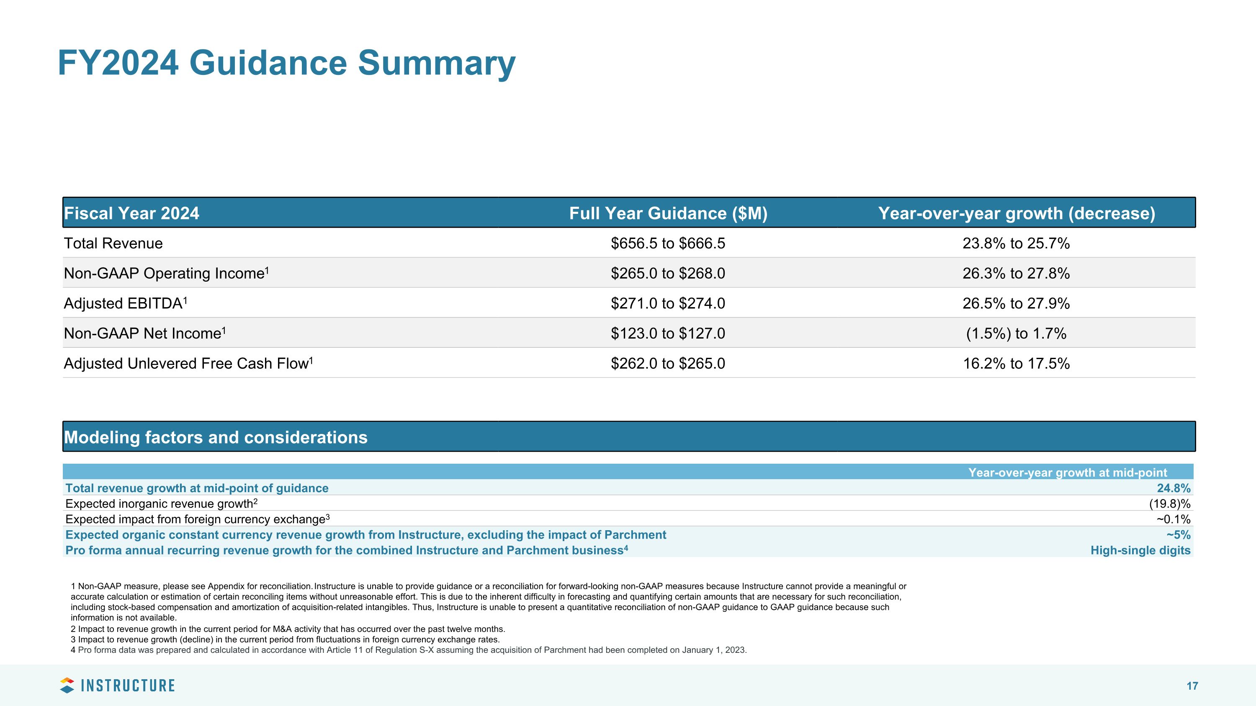
Task: Click the High-single digits value
Action: (1140, 550)
